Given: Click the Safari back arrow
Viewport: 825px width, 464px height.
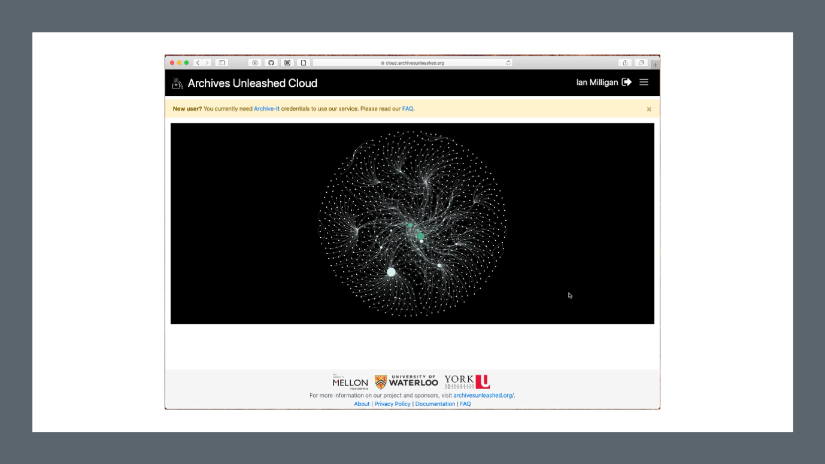Looking at the screenshot, I should [198, 63].
